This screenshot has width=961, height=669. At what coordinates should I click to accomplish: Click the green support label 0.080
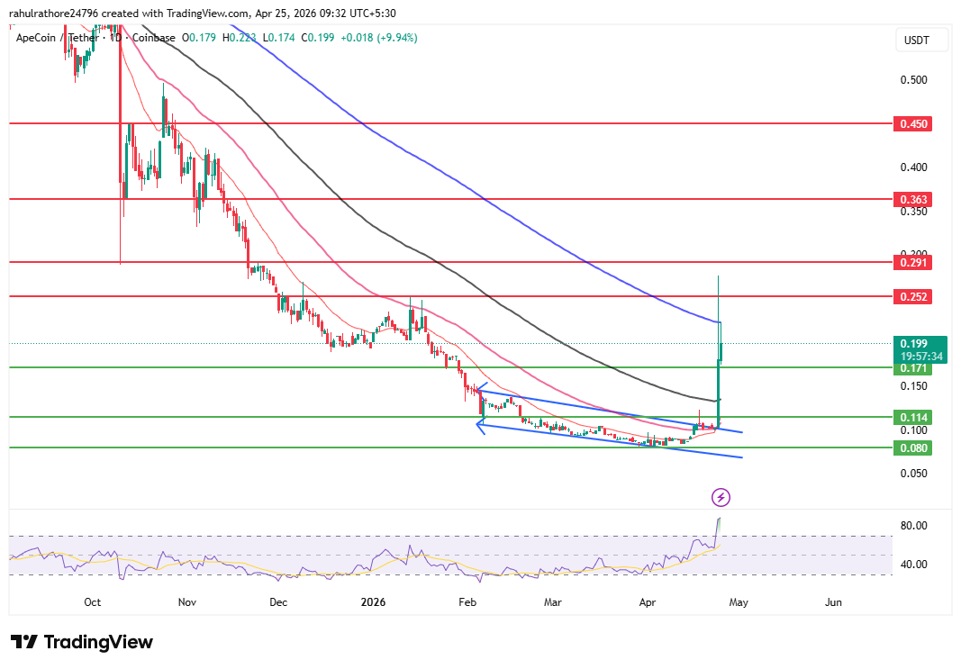click(x=913, y=448)
